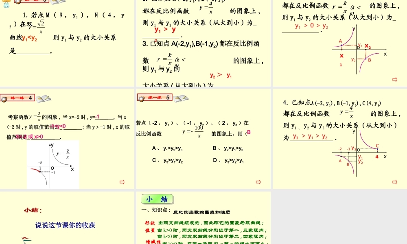Click the red answer y₂ > y₁
The height and width of the screenshot is (244, 407).
tap(221, 76)
